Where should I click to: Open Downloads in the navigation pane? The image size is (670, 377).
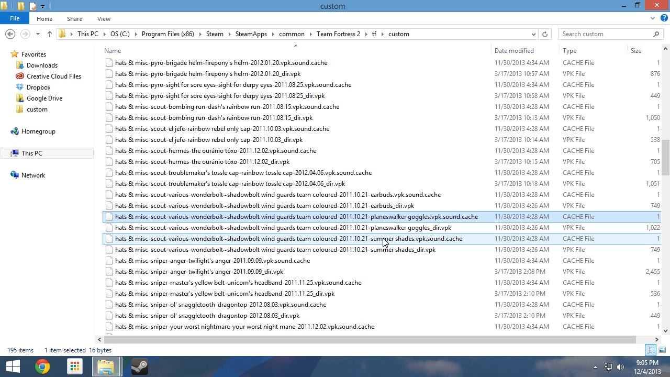[x=42, y=65]
